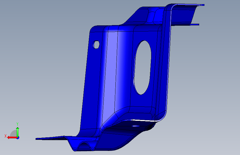Screen dimensions: 240x155
Task: Click the green Y axis arrow of the triad
Action: 18,132
